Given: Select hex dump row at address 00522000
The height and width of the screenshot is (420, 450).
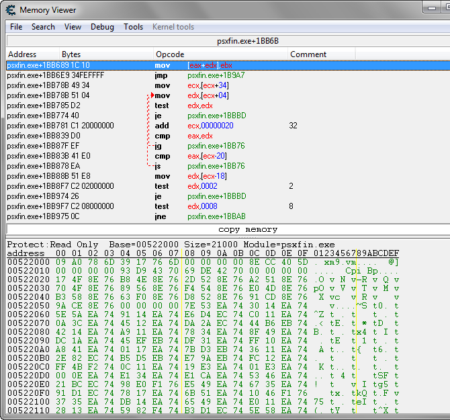Looking at the screenshot, I should [x=201, y=262].
